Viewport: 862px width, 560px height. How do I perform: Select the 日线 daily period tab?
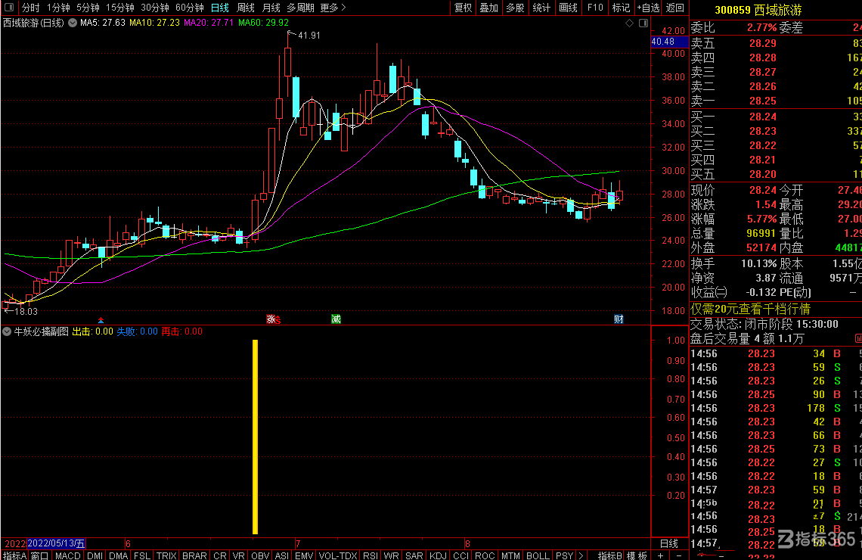point(220,8)
